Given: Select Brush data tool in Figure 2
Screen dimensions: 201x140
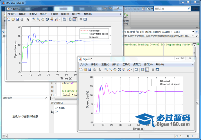Looking at the screenshot, I should [x=128, y=69].
